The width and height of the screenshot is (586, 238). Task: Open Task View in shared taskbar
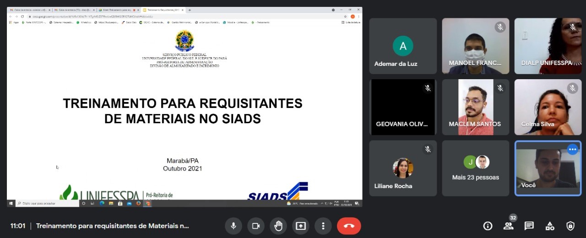pyautogui.click(x=92, y=203)
